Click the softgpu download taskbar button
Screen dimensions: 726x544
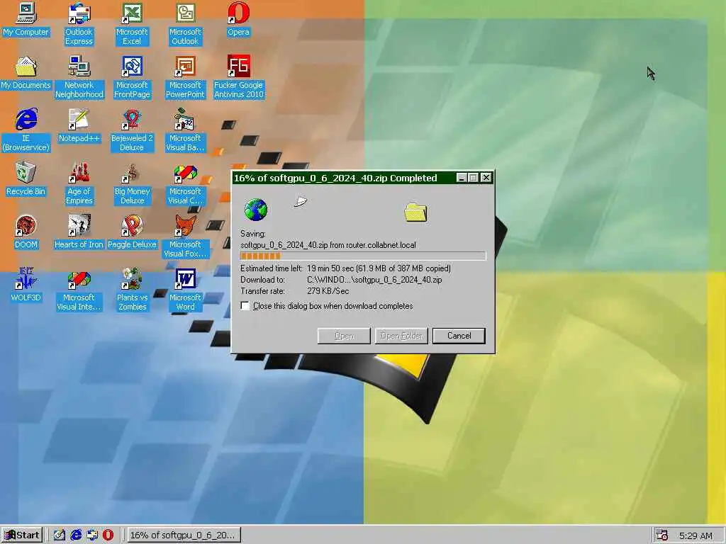pyautogui.click(x=184, y=535)
